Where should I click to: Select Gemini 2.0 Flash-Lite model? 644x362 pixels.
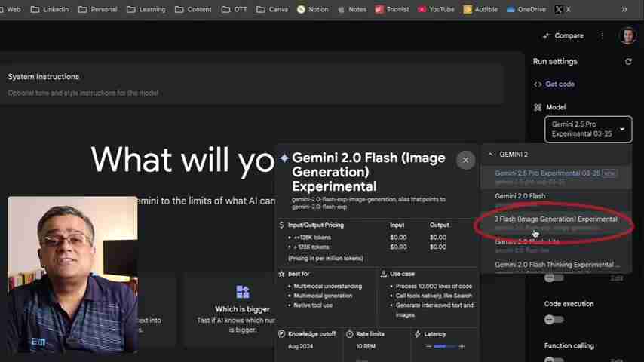556,245
